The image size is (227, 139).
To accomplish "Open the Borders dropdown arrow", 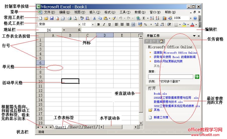I will pyautogui.click(x=180, y=24).
